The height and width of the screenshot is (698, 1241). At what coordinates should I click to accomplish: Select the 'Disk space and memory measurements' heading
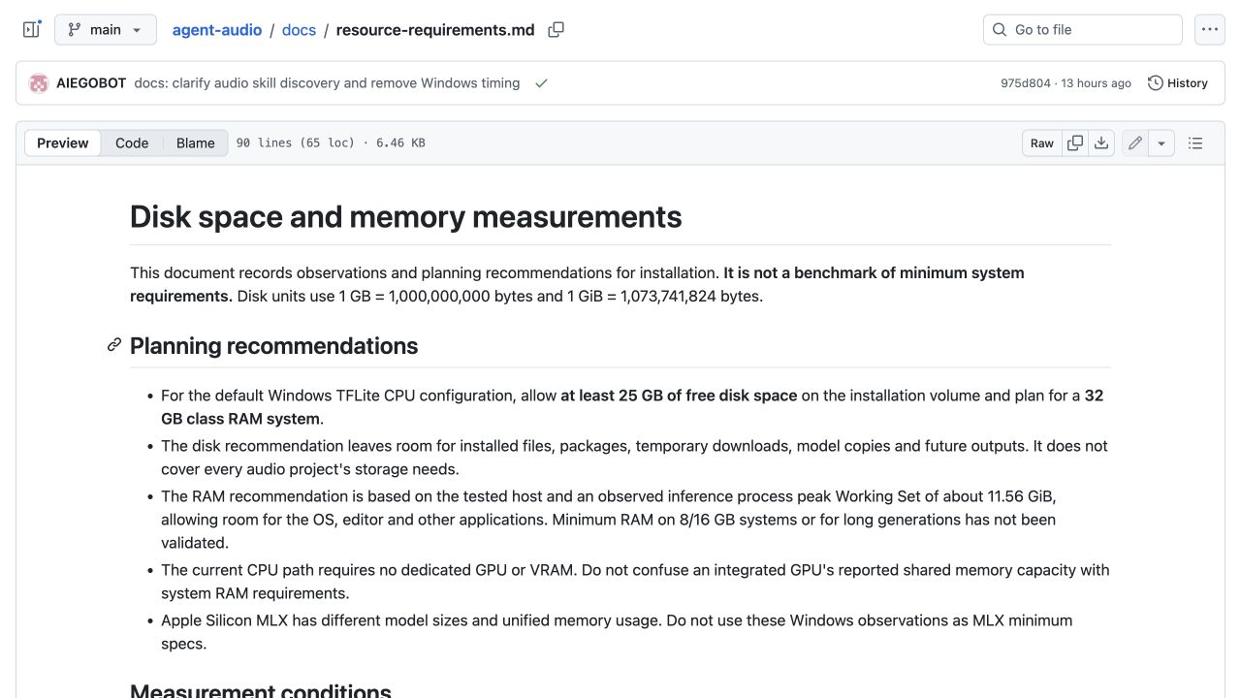406,216
